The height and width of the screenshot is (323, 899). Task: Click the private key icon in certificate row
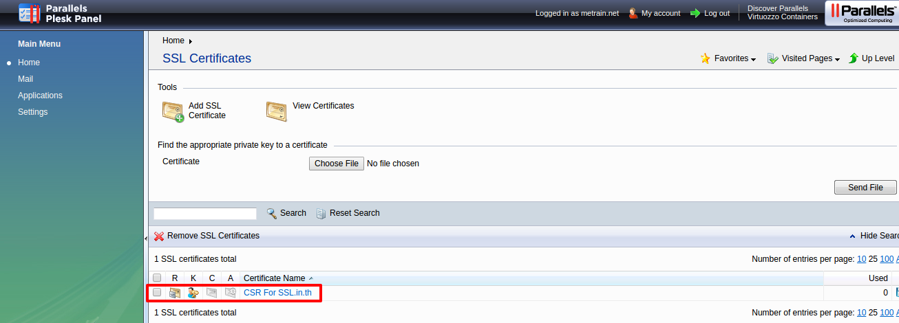click(x=193, y=293)
